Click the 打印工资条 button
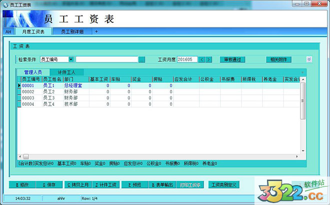The height and width of the screenshot is (205, 330). click(x=190, y=185)
